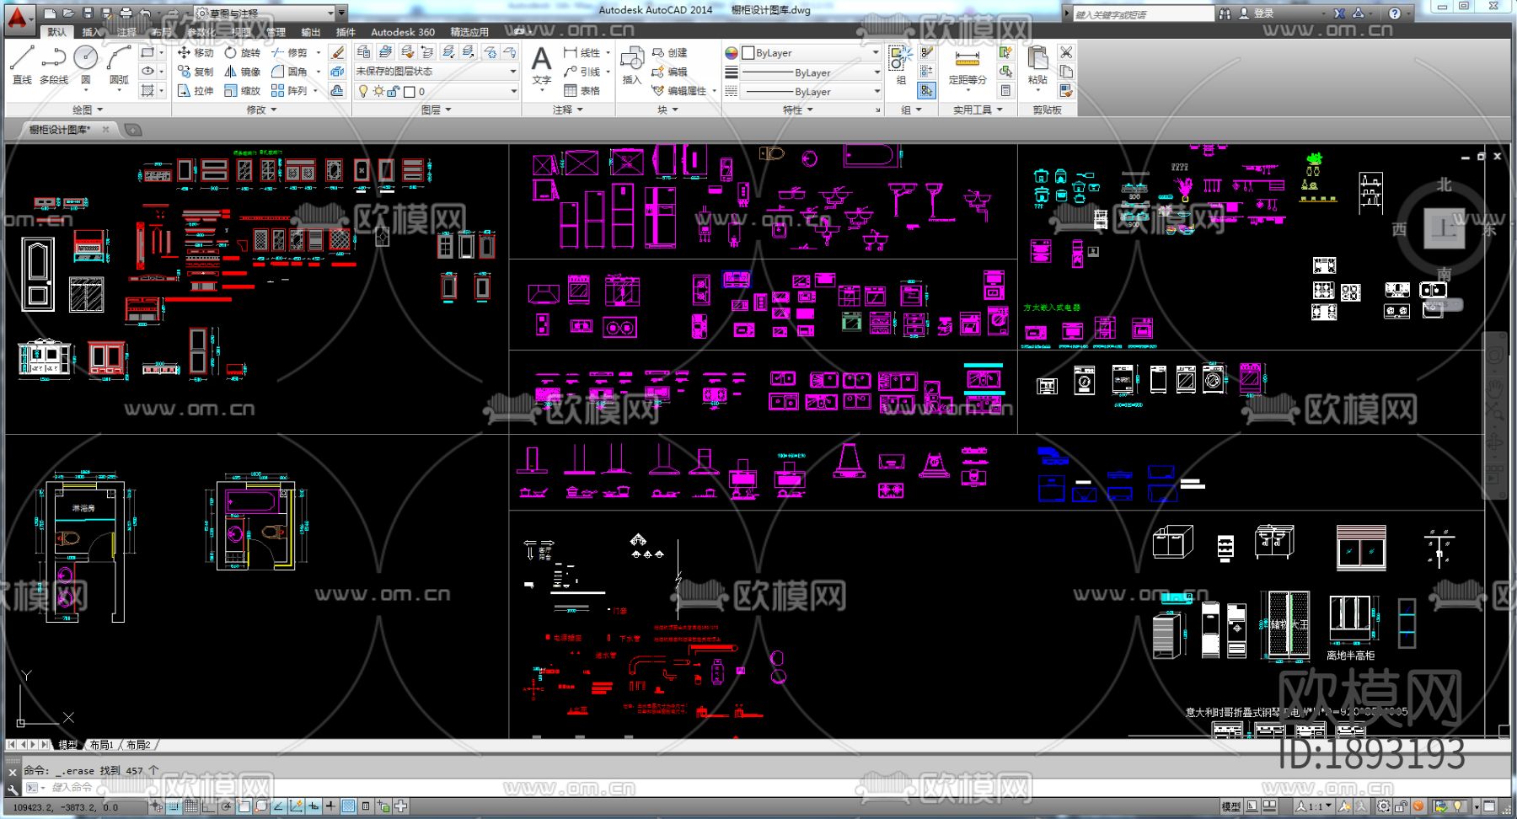1517x819 pixels.
Task: Switch to the Autodesk 360 ribbon tab
Action: pos(403,32)
